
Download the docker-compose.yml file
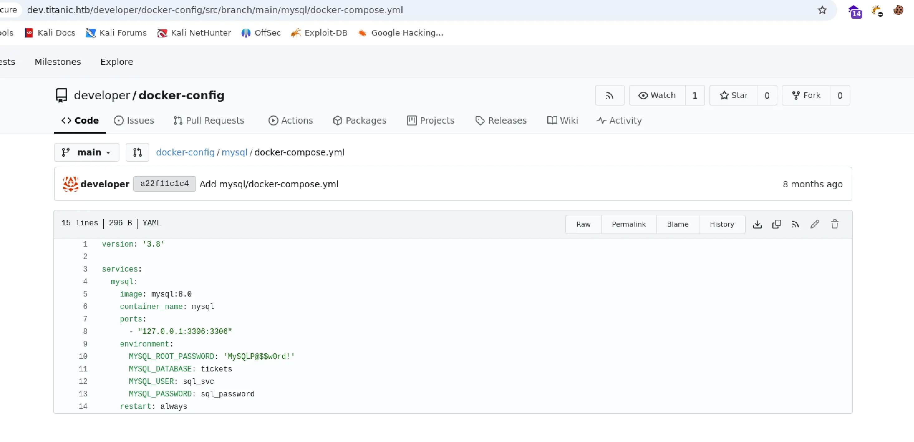tap(757, 224)
